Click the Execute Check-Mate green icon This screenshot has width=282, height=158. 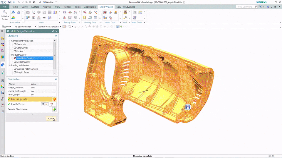54,109
